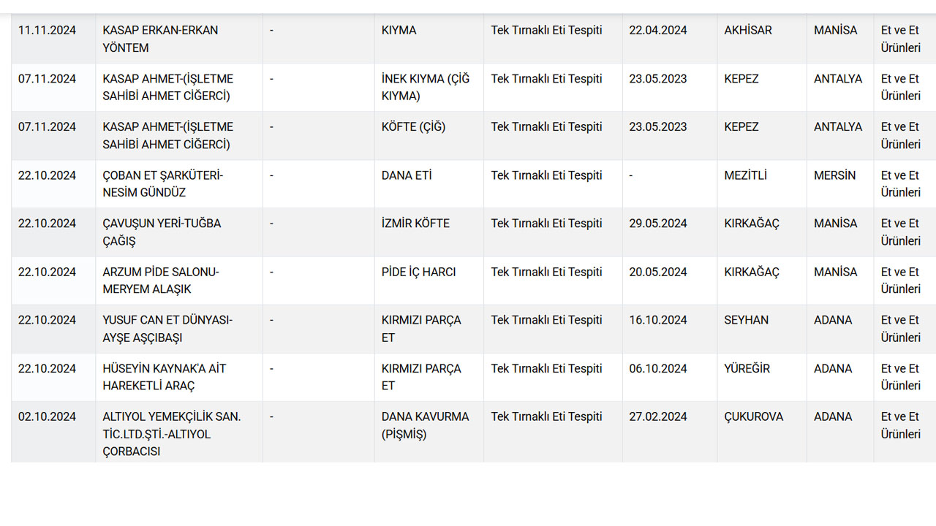
Task: Click the DANA KAVURMA (PİŞMİŞ) product cell
Action: (x=429, y=432)
